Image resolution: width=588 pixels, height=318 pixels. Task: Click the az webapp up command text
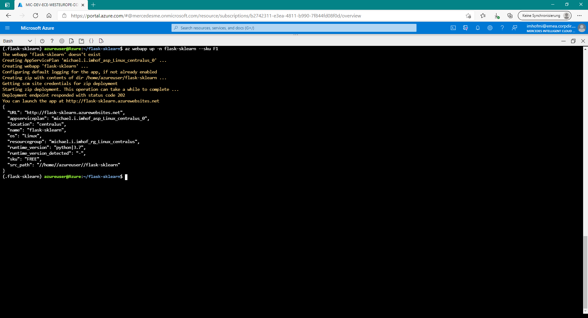[x=171, y=49]
